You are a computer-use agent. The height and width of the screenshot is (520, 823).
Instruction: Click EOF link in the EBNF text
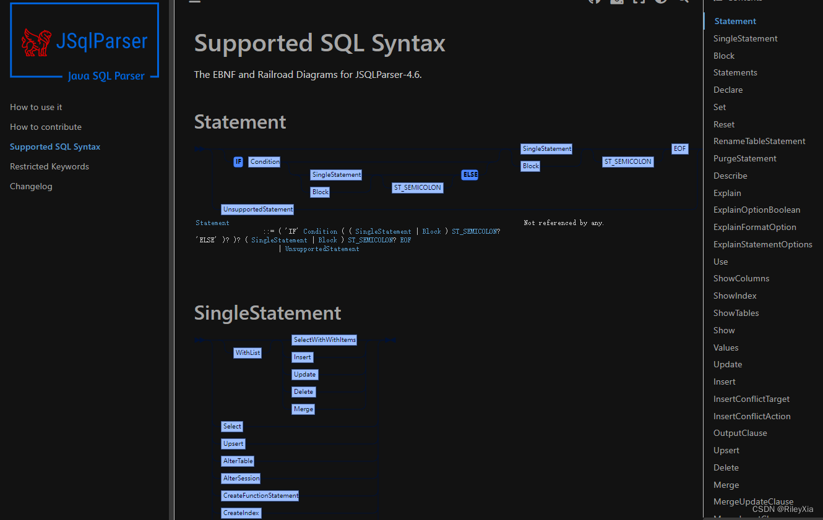click(x=405, y=240)
